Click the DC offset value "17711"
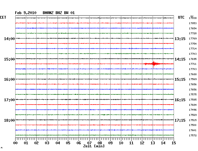Screen dimensions: 198x151 tap(193, 64)
